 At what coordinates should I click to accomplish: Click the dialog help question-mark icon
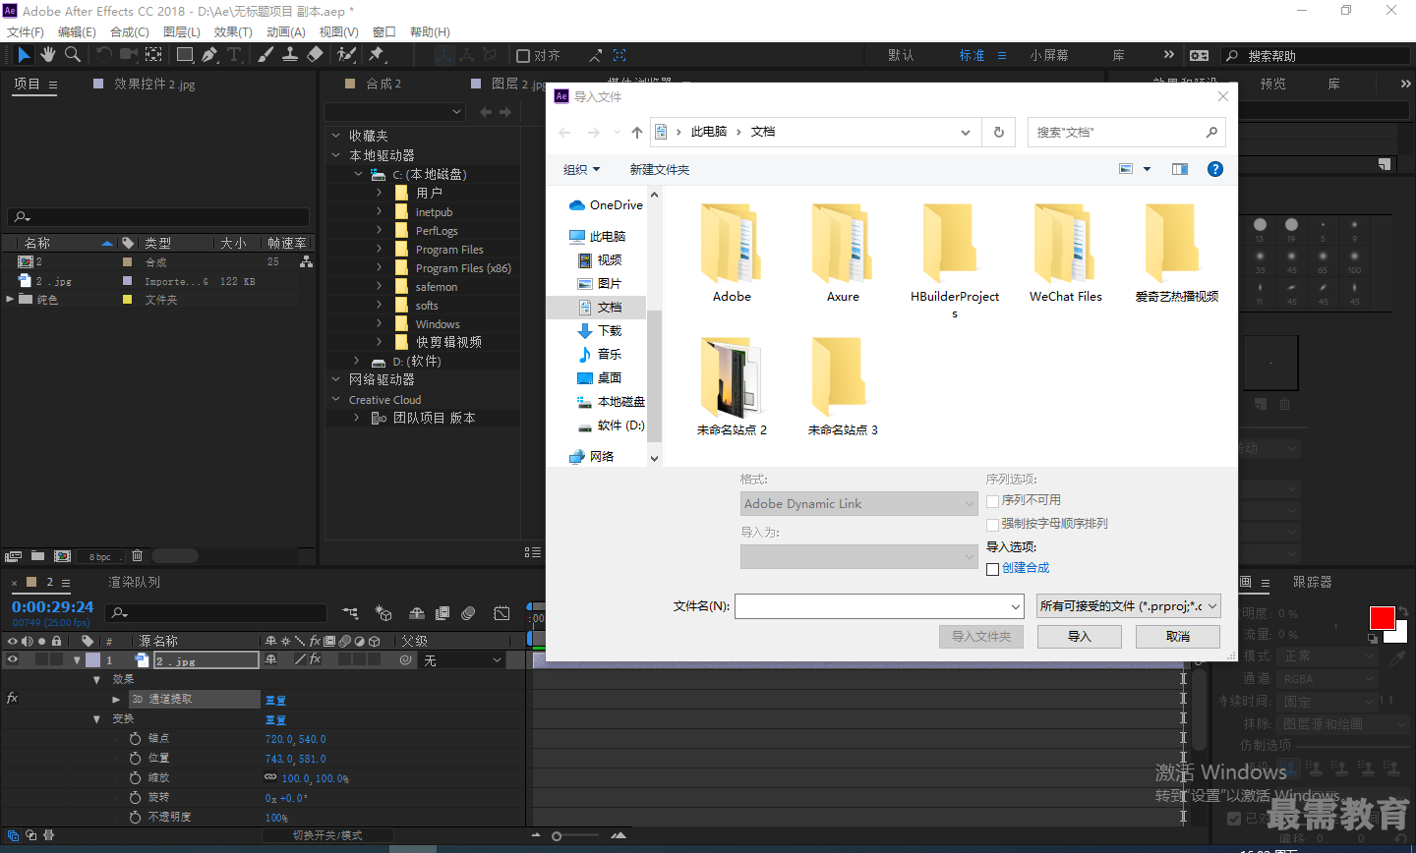click(x=1215, y=169)
